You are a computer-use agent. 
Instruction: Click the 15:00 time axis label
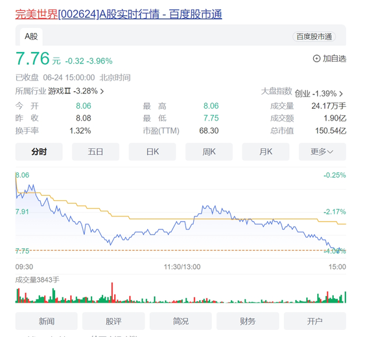tap(337, 267)
